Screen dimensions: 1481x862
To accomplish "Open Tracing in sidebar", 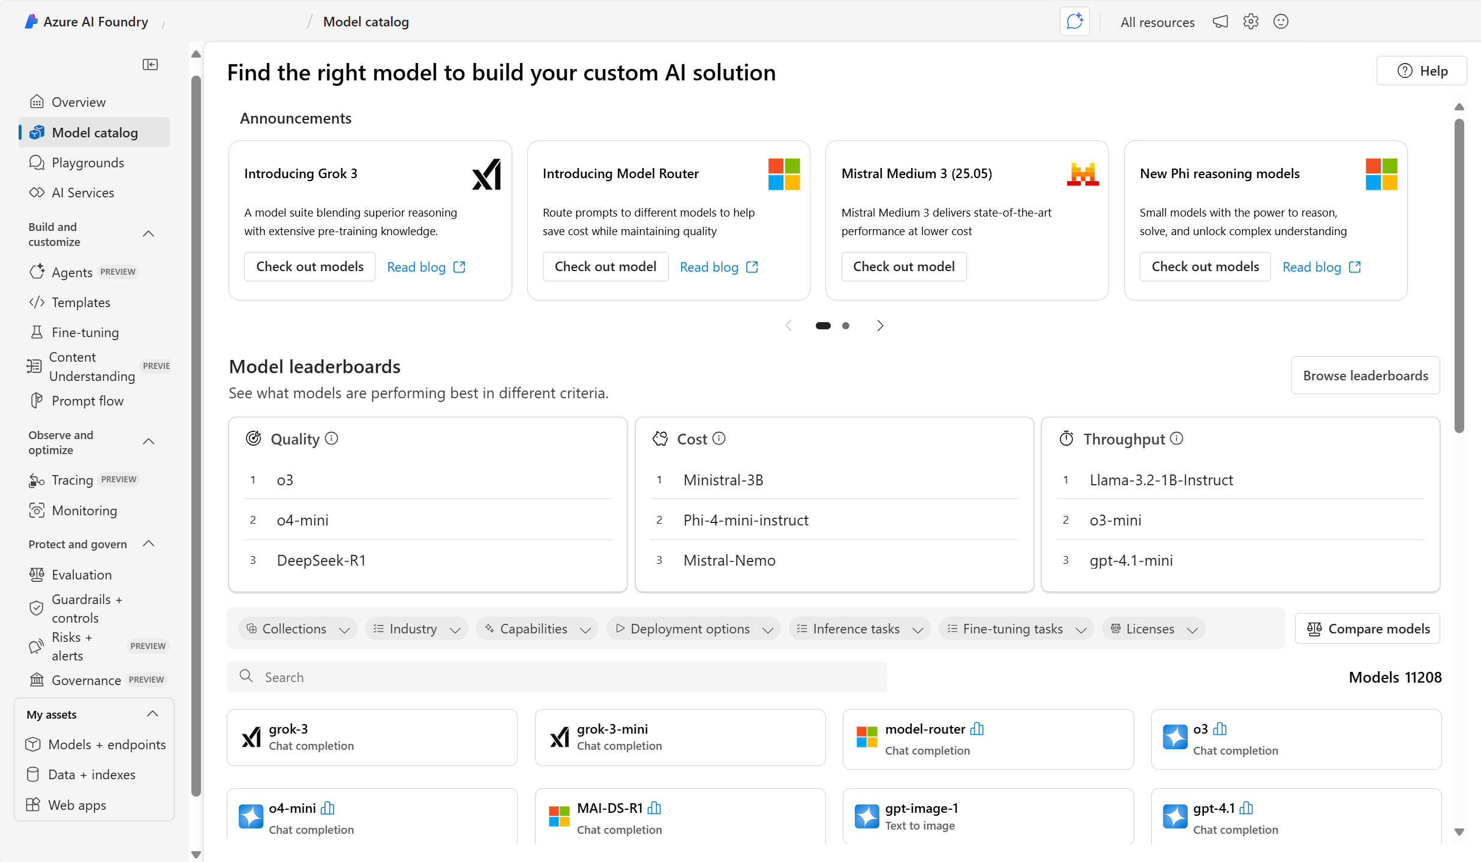I will pyautogui.click(x=94, y=480).
